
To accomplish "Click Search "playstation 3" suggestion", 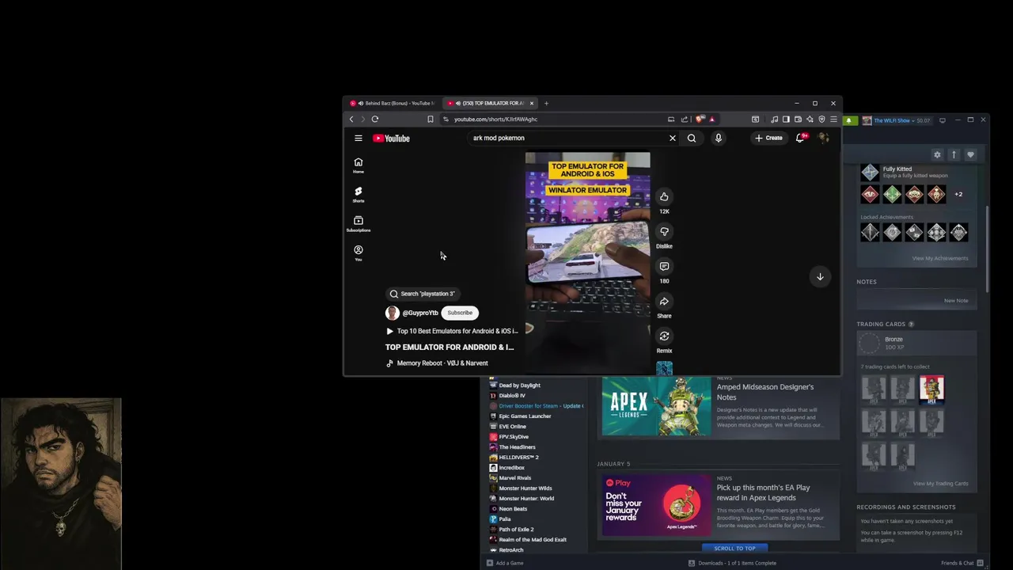I will coord(423,294).
